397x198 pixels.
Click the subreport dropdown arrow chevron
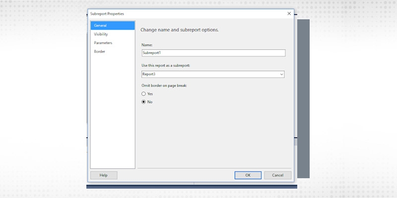tap(281, 74)
